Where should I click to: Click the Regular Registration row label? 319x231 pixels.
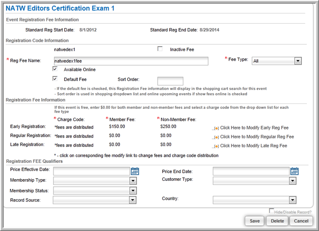[x=31, y=136]
